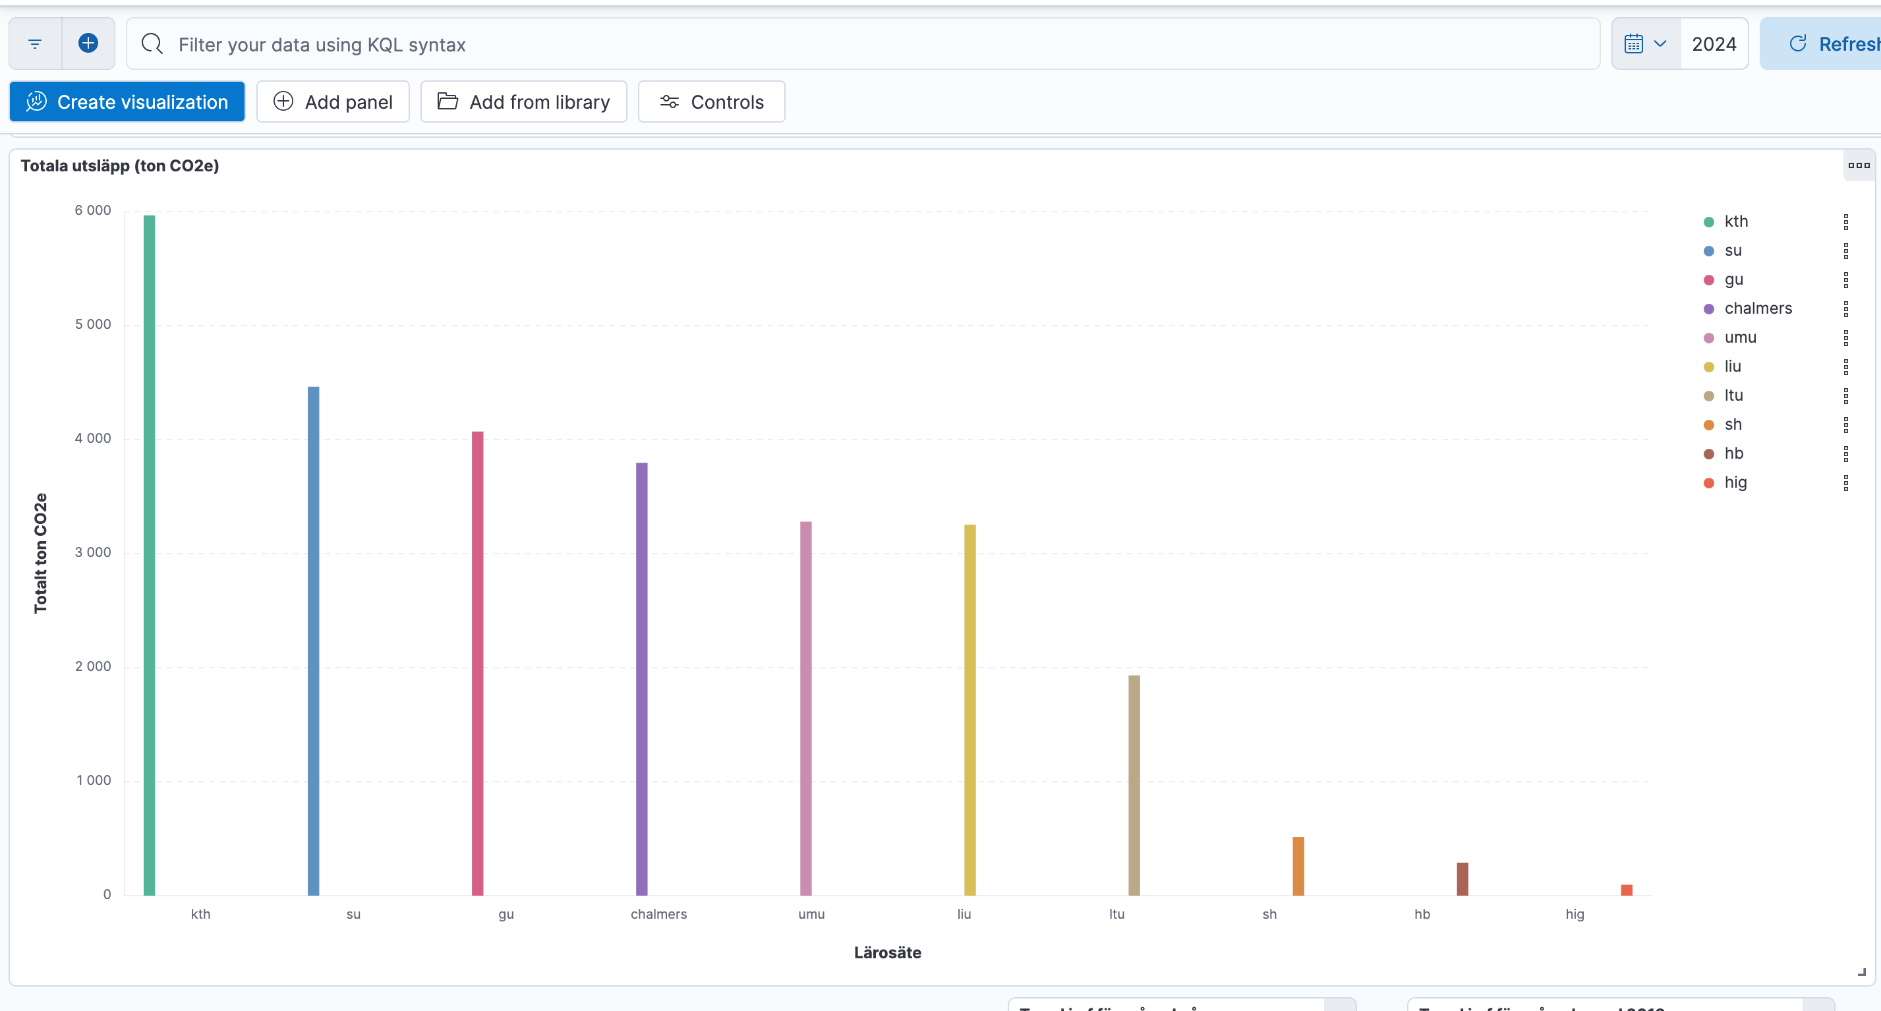Open the Controls dropdown
The width and height of the screenshot is (1881, 1011).
[x=711, y=102]
